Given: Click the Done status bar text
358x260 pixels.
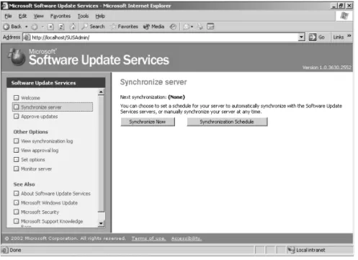Looking at the screenshot, I should pos(15,250).
